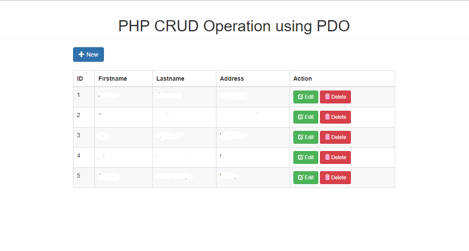Click the trash icon on row 1 Delete button
Image resolution: width=469 pixels, height=251 pixels.
pyautogui.click(x=328, y=97)
